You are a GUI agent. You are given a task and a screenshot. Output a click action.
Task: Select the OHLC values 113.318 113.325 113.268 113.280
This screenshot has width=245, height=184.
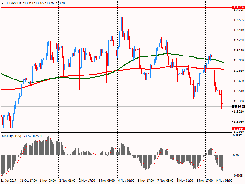pyautogui.click(x=44, y=3)
